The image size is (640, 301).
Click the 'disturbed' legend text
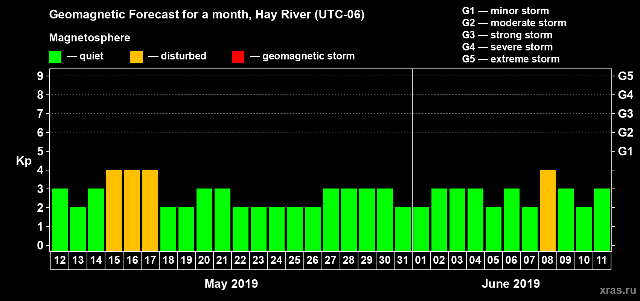coord(184,56)
